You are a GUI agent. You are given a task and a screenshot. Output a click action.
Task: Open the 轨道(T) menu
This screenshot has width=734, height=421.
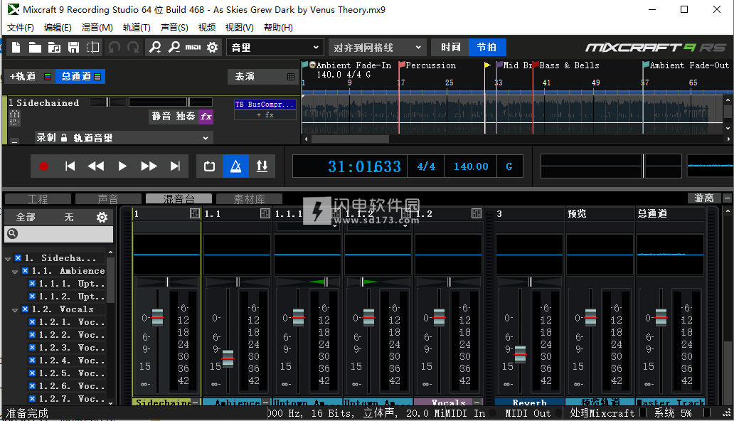(x=137, y=28)
